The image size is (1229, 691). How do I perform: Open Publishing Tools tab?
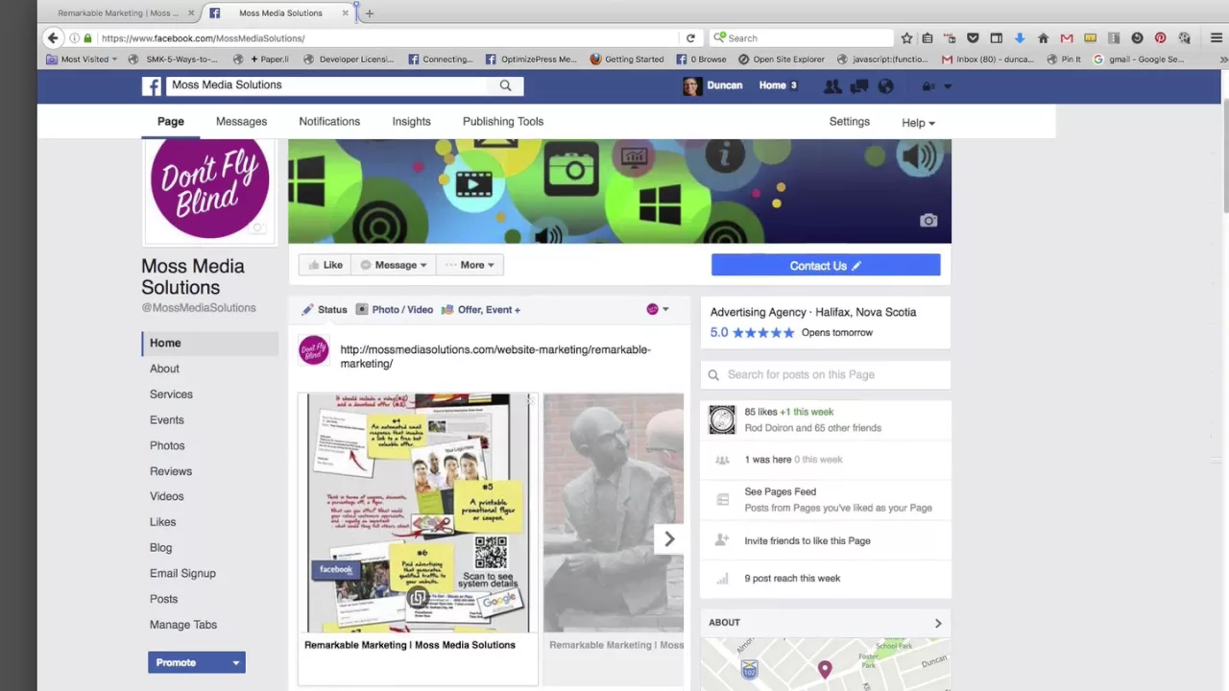point(503,122)
